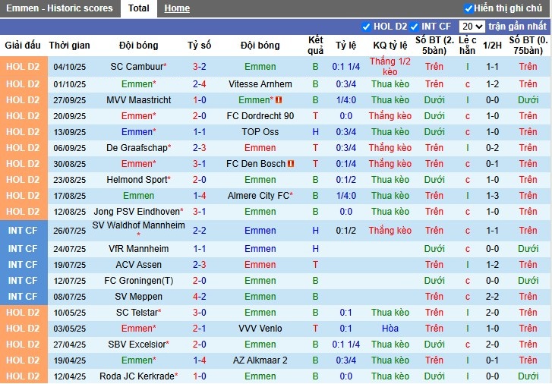
Task: Click the Giải đấu column header
Action: tap(23, 46)
